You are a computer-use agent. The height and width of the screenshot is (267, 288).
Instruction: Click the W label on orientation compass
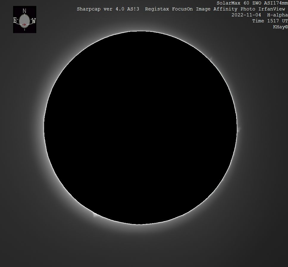[x=34, y=21]
